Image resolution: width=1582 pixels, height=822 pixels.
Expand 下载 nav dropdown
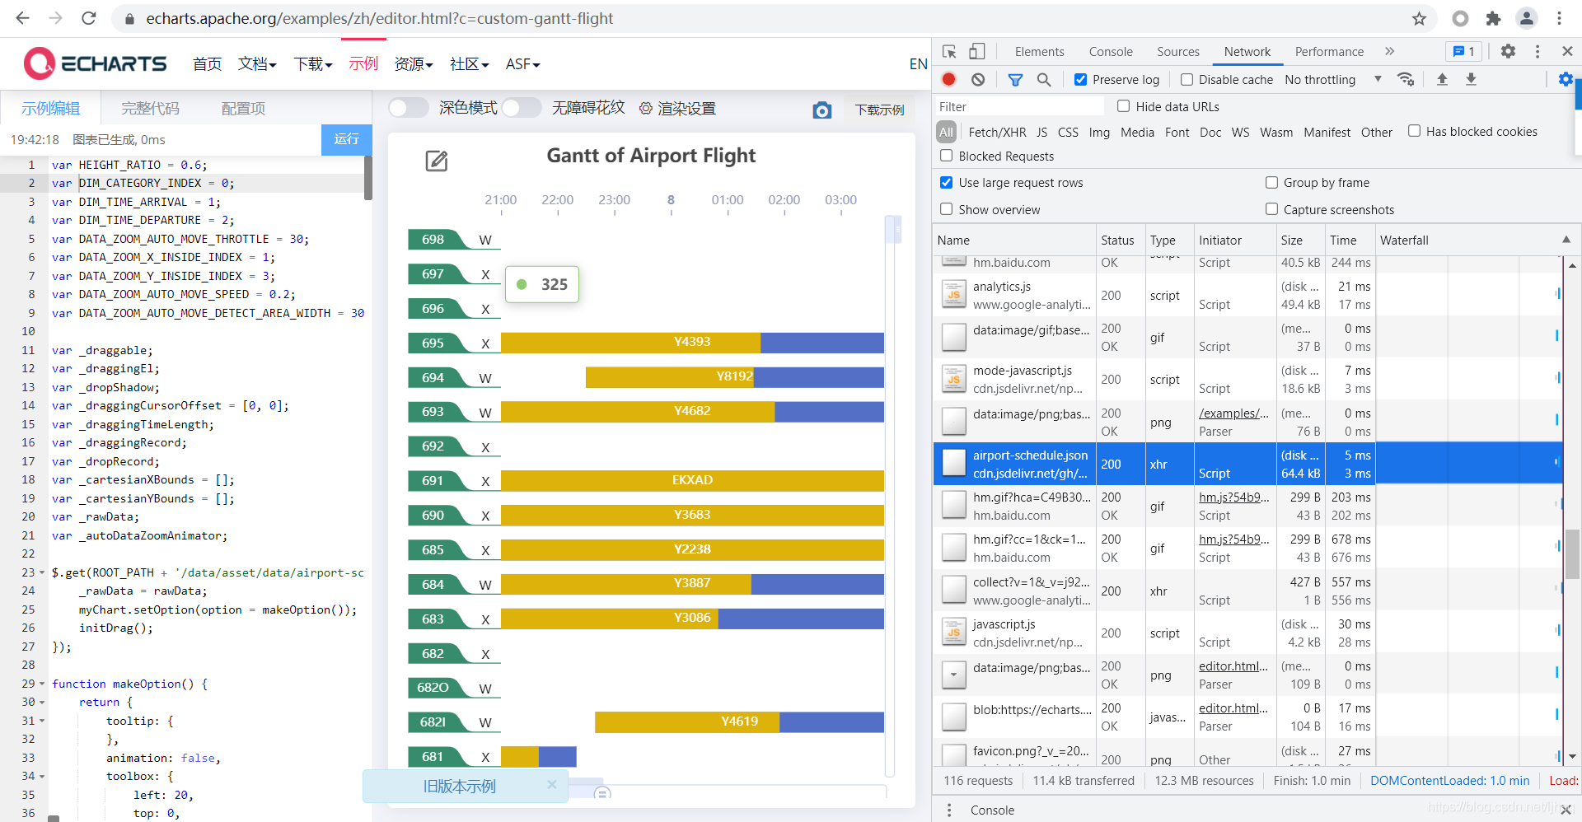pyautogui.click(x=313, y=64)
